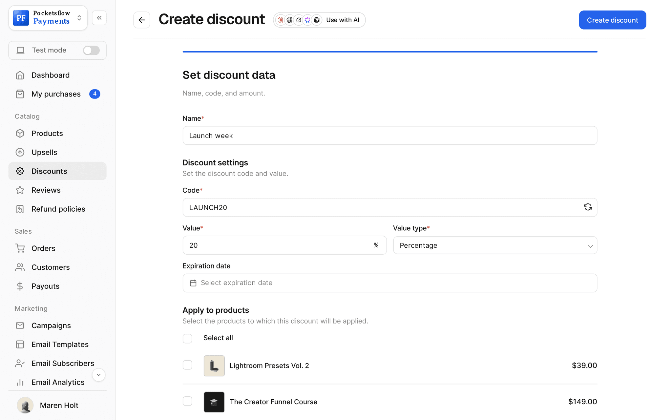Image resolution: width=672 pixels, height=420 pixels.
Task: Click the Customers people icon
Action: (x=20, y=267)
